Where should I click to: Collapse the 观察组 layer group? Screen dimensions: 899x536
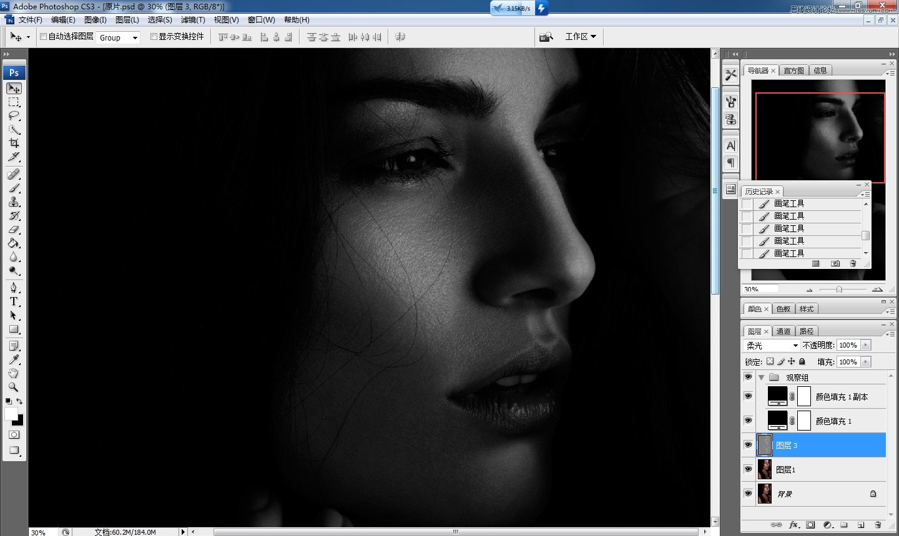(x=761, y=378)
